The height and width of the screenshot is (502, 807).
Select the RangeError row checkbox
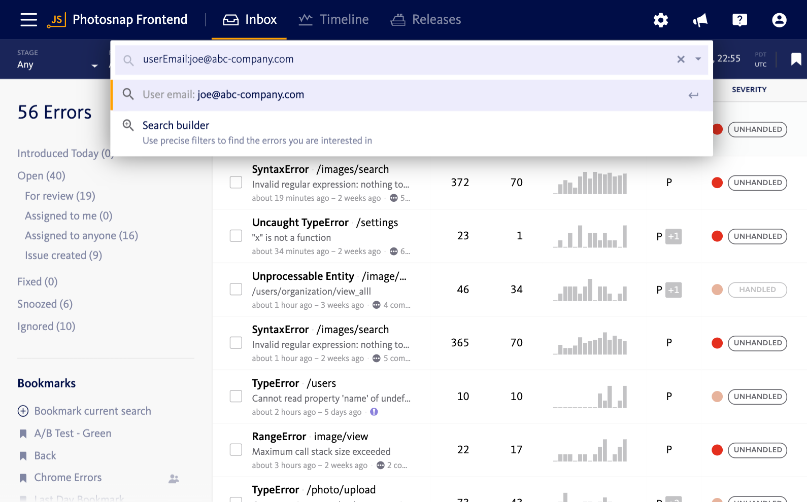pos(236,450)
